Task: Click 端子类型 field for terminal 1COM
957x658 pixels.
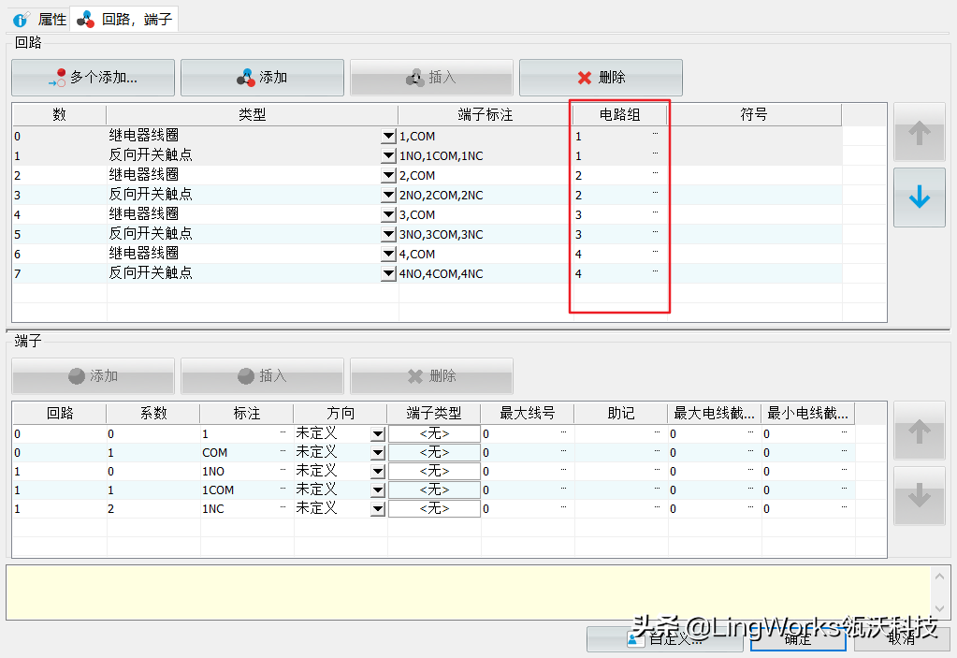Action: coord(434,490)
